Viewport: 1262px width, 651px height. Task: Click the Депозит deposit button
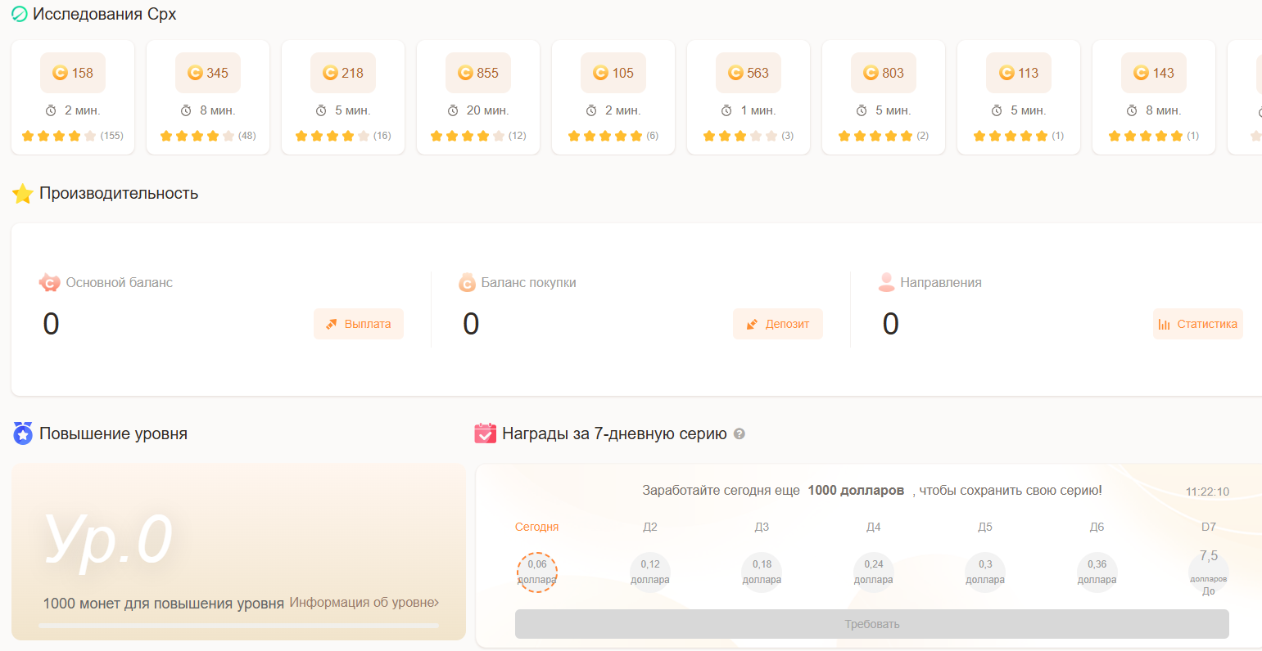[778, 324]
